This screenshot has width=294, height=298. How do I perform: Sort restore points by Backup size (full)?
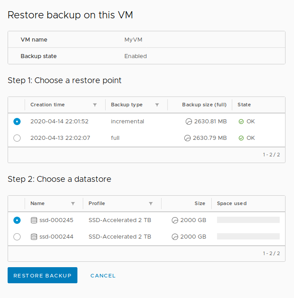coord(204,105)
